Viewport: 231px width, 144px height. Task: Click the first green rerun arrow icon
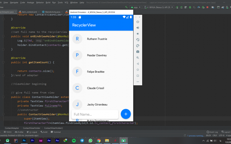(177, 7)
